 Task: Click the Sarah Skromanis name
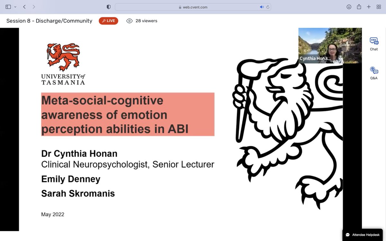[78, 193]
